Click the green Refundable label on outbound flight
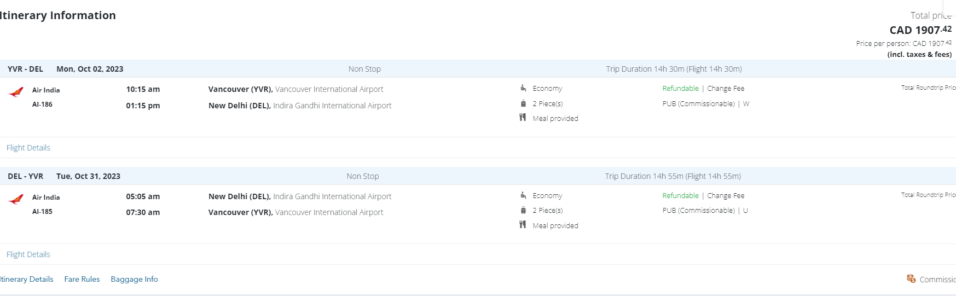Image resolution: width=956 pixels, height=296 pixels. tap(680, 88)
